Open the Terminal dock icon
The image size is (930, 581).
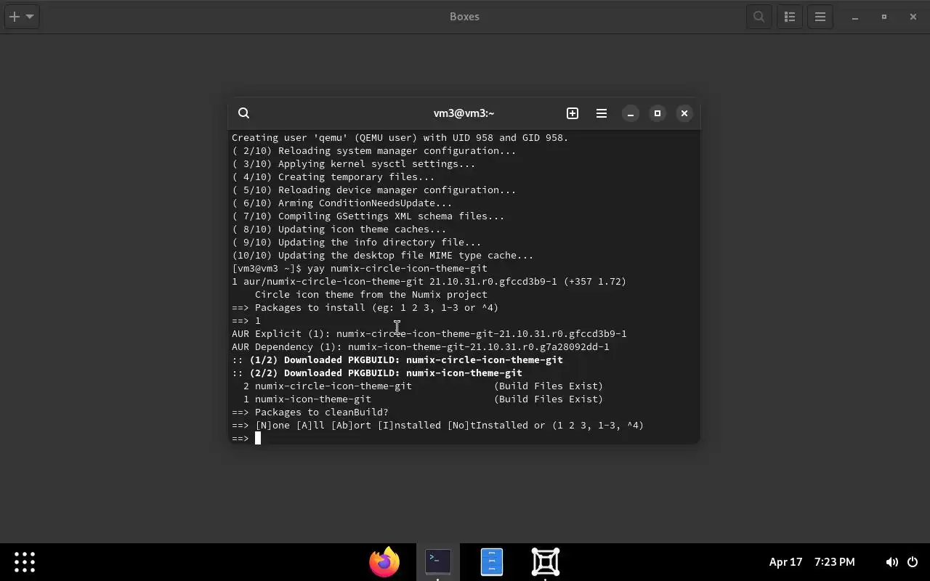click(x=438, y=561)
